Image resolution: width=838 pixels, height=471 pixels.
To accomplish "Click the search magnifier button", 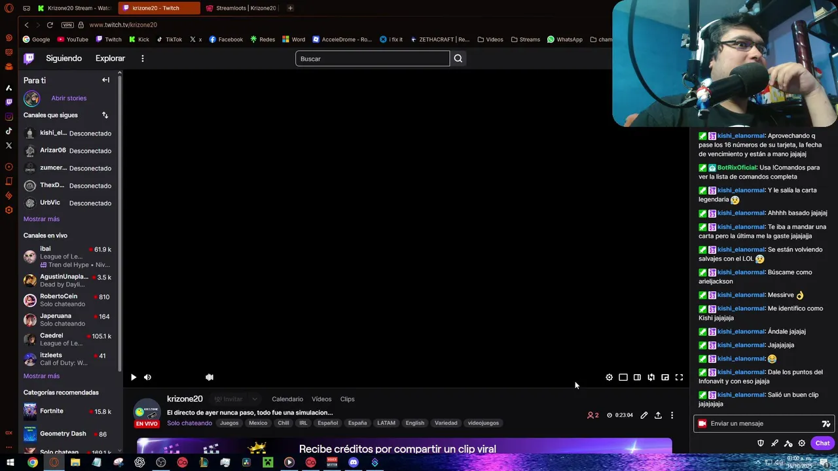I will pos(458,59).
